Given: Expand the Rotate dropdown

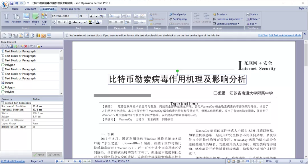Looking at the screenshot, I should coord(253,19).
